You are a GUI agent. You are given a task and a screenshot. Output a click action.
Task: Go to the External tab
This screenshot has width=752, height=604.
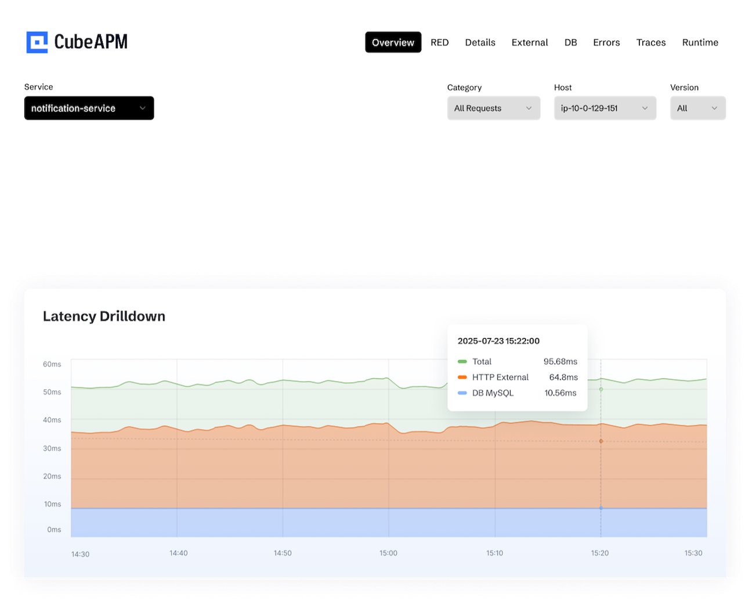(x=529, y=42)
